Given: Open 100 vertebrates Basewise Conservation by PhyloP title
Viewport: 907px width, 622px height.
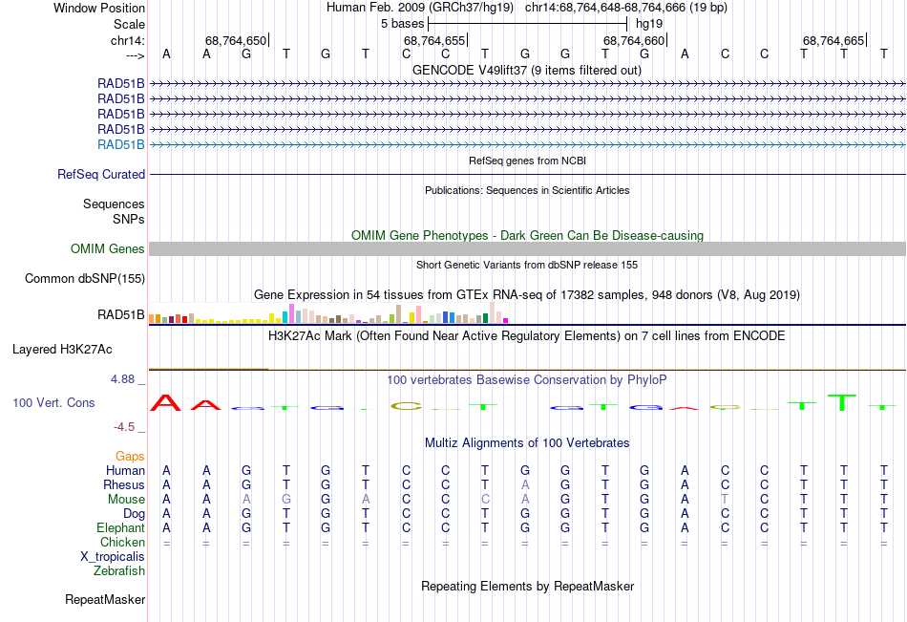Looking at the screenshot, I should [x=527, y=380].
